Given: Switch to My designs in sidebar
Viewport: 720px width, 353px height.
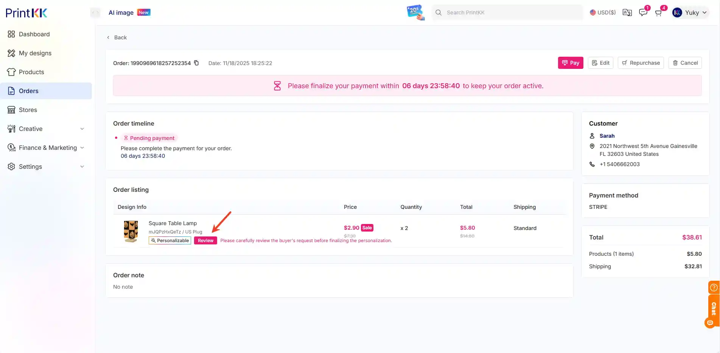Looking at the screenshot, I should (35, 53).
